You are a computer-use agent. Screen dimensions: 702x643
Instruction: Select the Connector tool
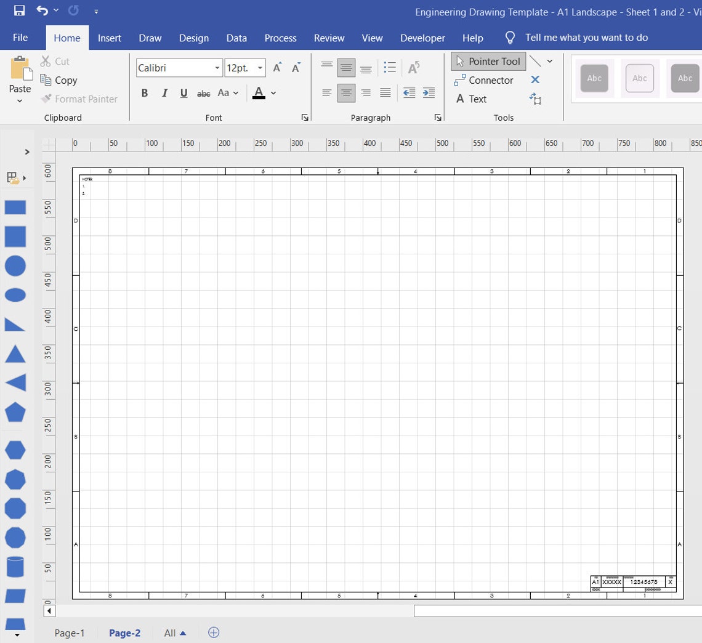(x=485, y=80)
